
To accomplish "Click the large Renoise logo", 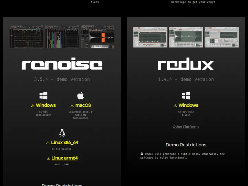I will click(62, 64).
